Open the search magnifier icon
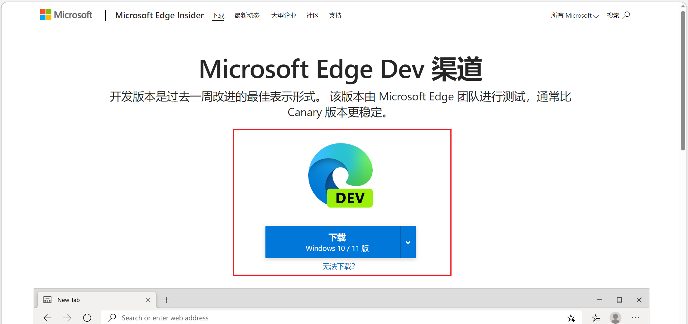 [x=626, y=15]
